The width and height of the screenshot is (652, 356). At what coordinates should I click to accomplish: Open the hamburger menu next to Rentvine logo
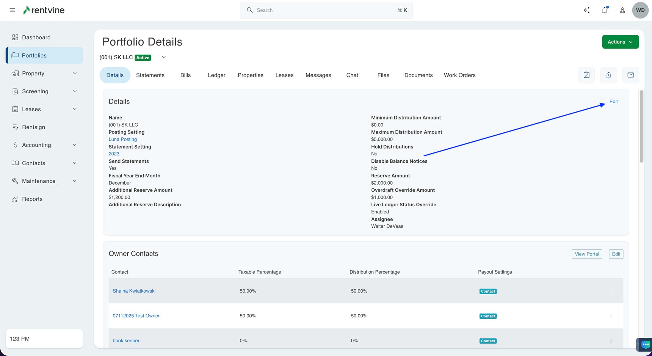click(12, 10)
